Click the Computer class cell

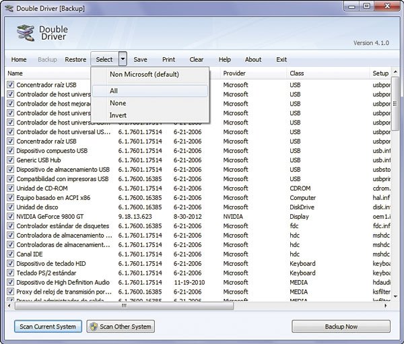pyautogui.click(x=302, y=198)
